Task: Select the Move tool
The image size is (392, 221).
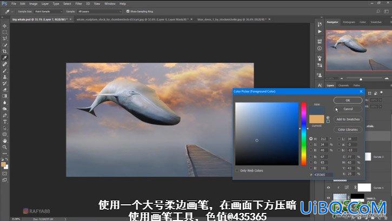Action: [x=4, y=26]
